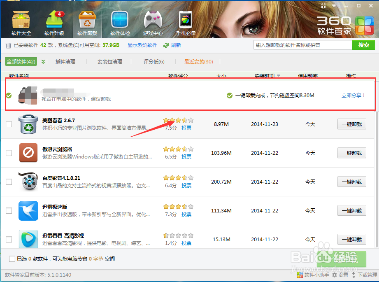Switch to 最近安装(30) tab

click(x=199, y=62)
